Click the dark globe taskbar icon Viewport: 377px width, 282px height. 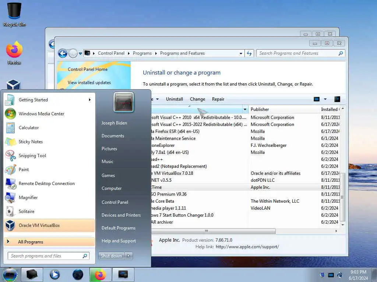(77, 275)
